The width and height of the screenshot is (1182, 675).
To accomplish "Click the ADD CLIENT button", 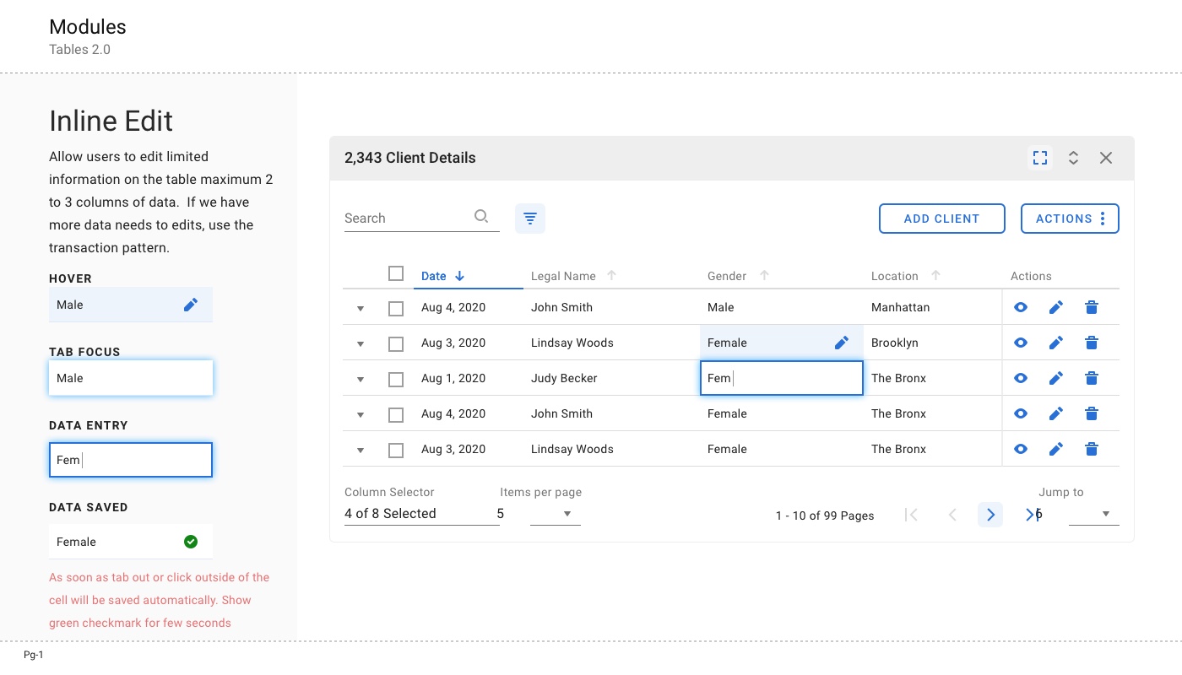I will click(x=941, y=219).
